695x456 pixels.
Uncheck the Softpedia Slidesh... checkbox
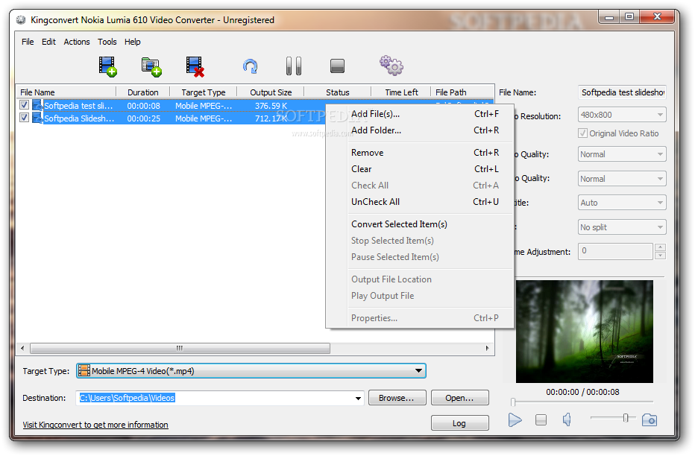tap(24, 117)
